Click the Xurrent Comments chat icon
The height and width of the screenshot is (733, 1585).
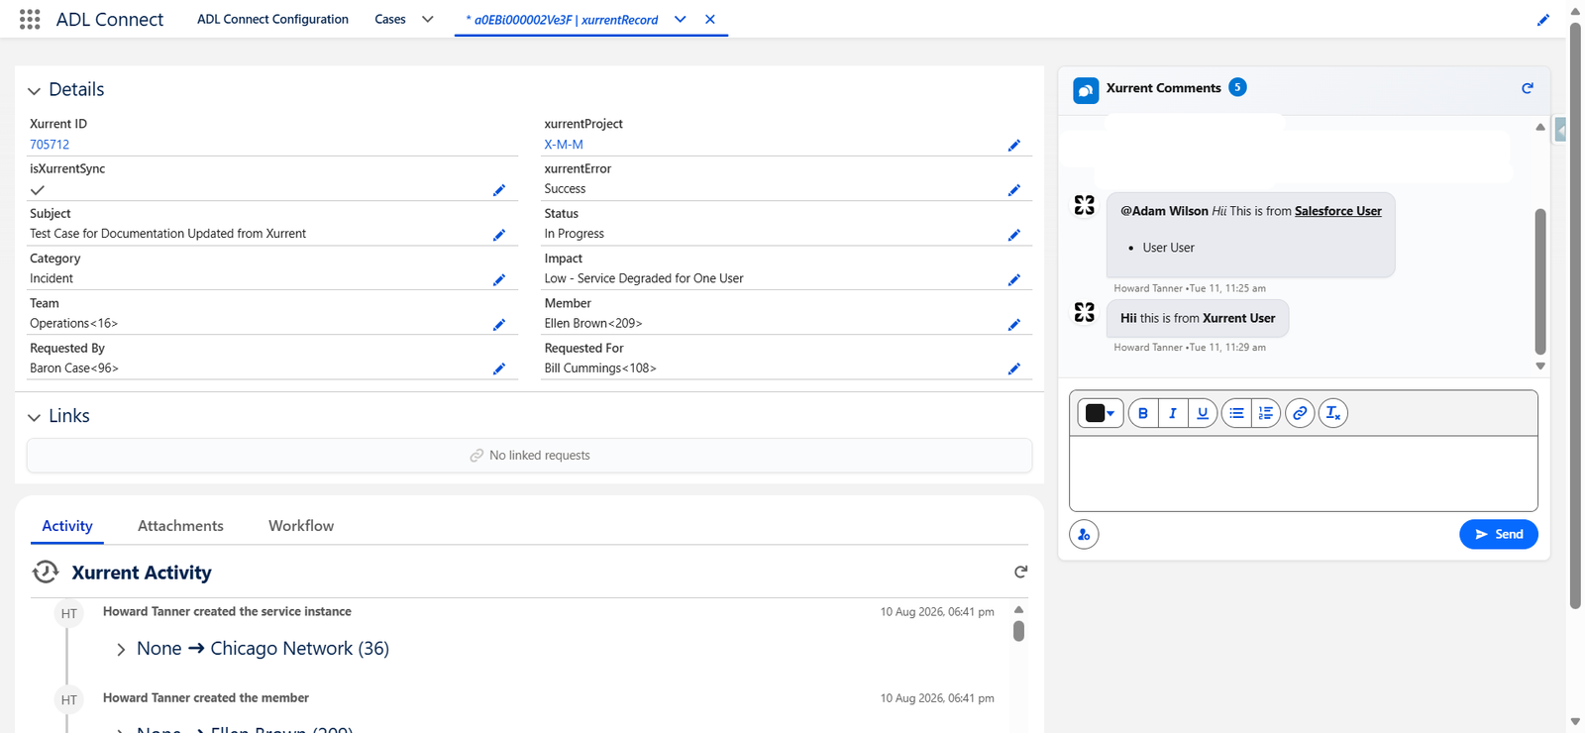pos(1086,90)
